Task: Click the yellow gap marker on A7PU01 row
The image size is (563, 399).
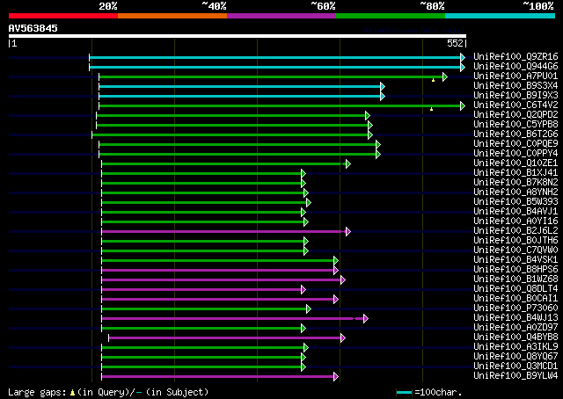Action: 433,80
